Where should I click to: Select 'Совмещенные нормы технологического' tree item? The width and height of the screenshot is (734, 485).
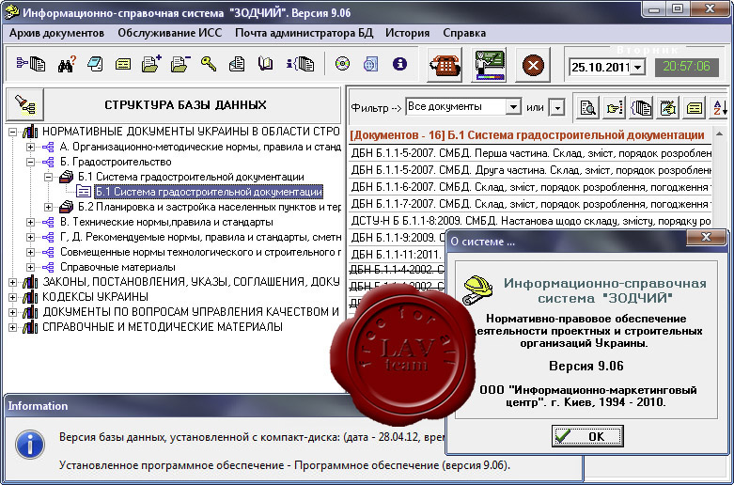coord(200,252)
